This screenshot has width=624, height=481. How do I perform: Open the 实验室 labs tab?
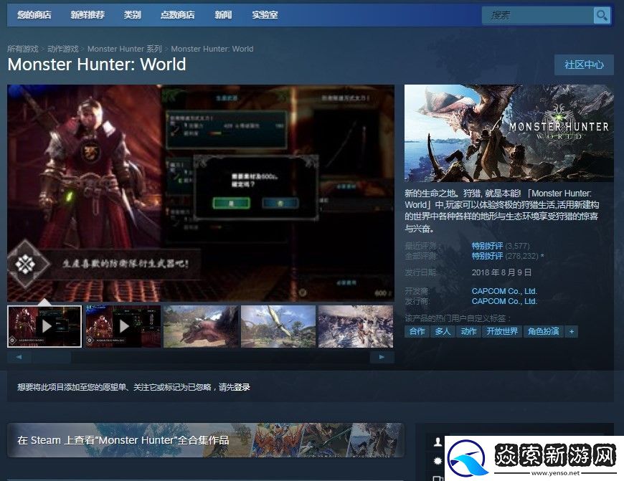click(x=265, y=15)
